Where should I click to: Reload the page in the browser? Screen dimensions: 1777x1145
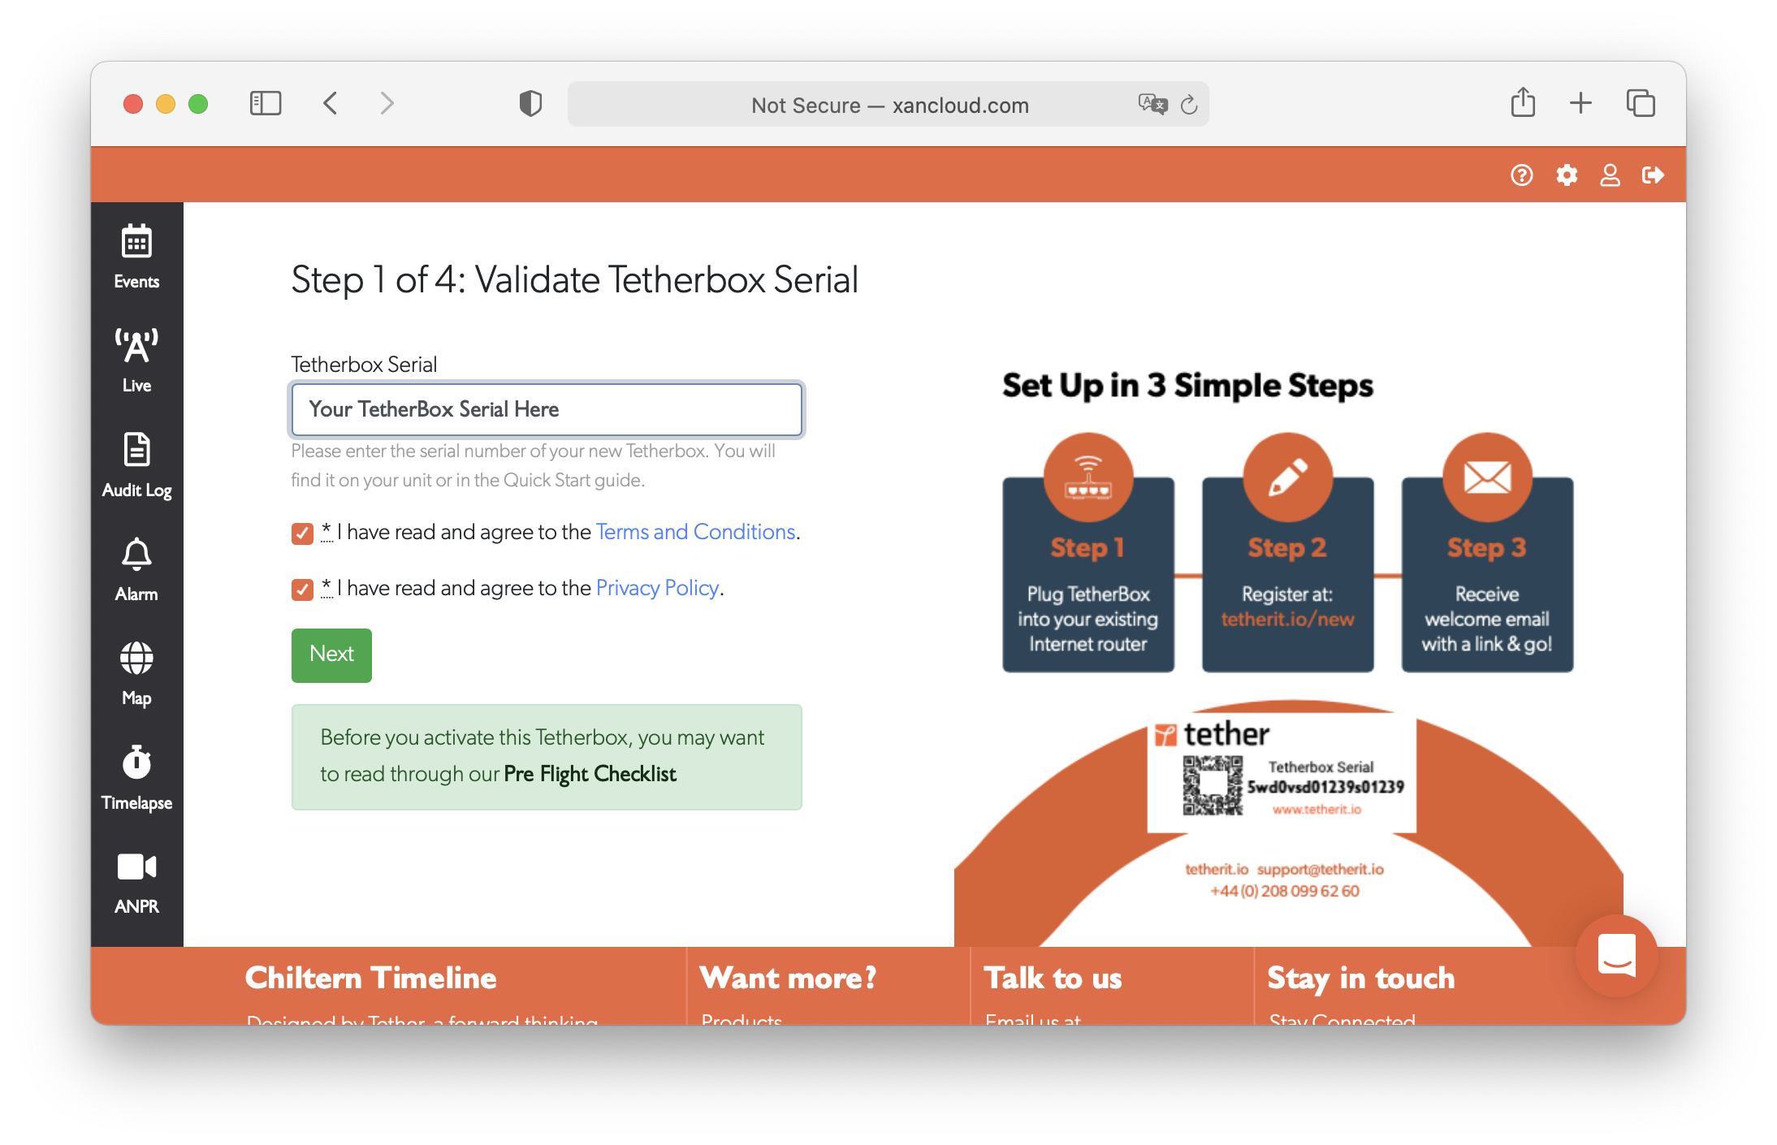point(1189,104)
